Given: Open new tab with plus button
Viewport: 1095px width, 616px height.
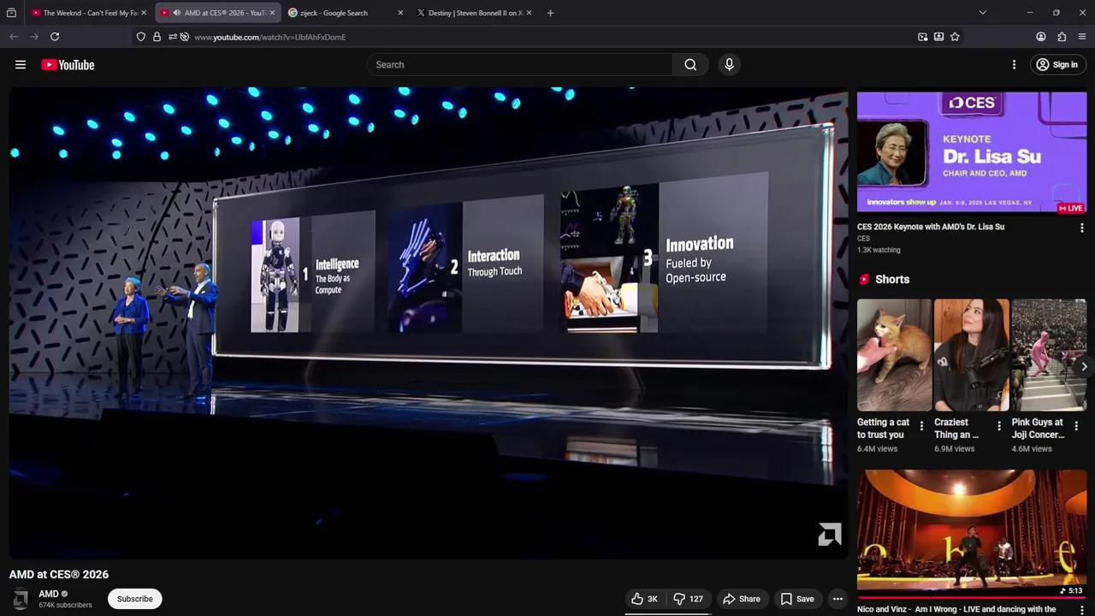Looking at the screenshot, I should click(550, 13).
